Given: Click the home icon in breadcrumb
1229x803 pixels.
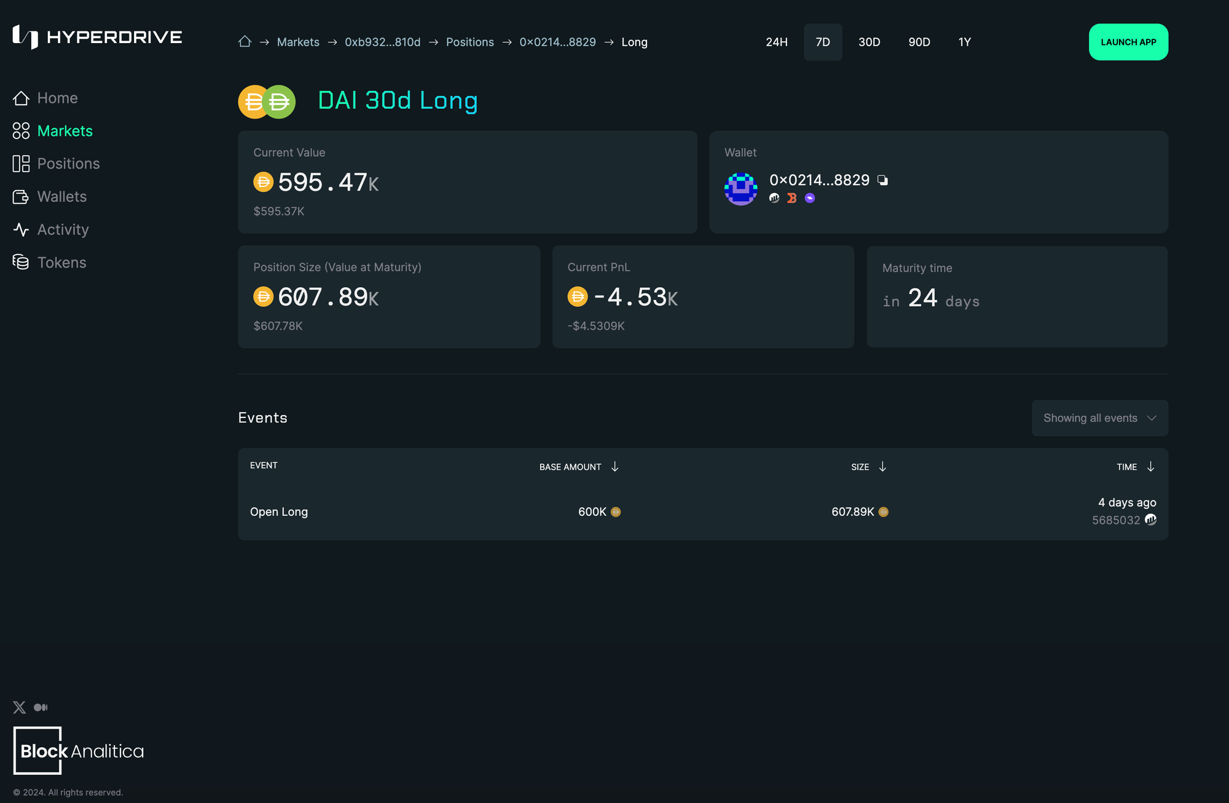Looking at the screenshot, I should pos(245,42).
